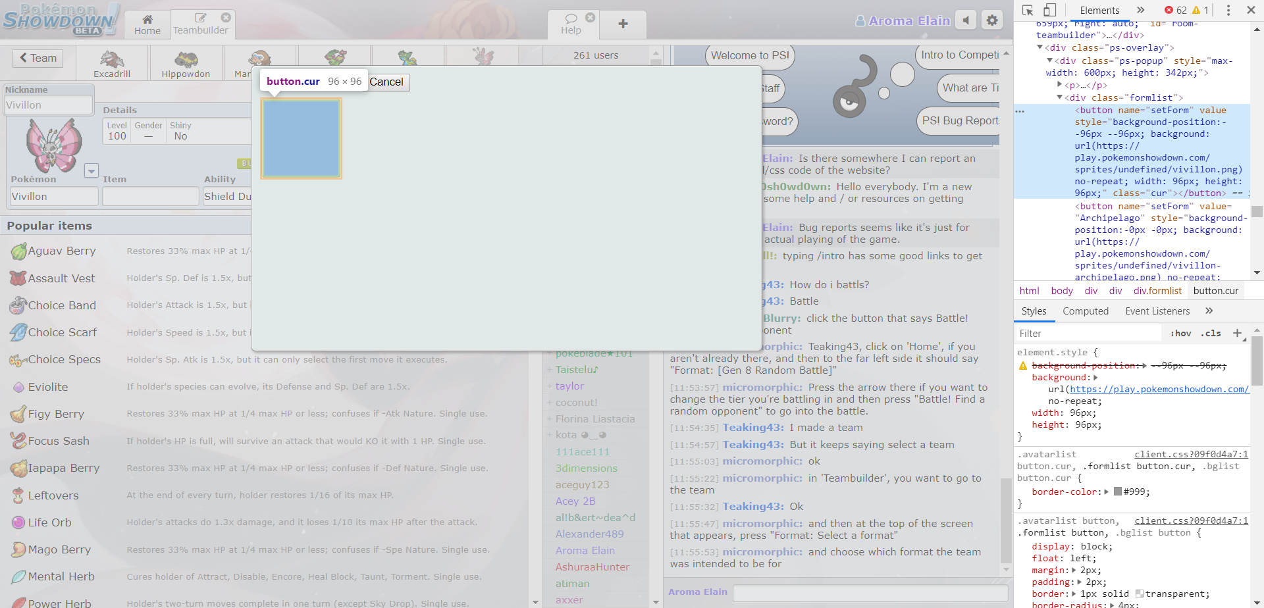The width and height of the screenshot is (1264, 608).
Task: Toggle the device toolbar icon in DevTools
Action: [1050, 10]
